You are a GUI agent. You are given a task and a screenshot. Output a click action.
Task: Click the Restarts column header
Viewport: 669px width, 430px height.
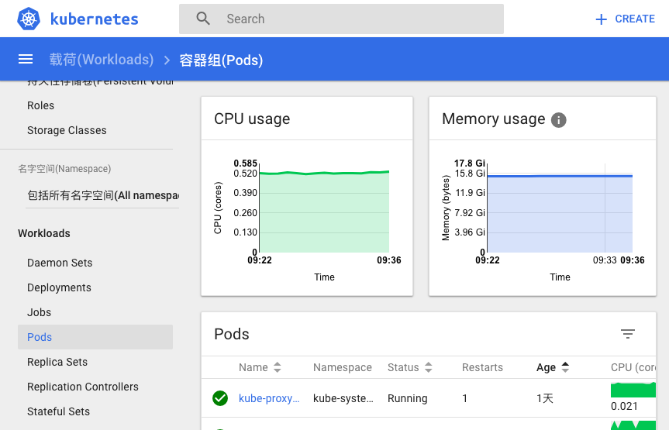tap(482, 367)
